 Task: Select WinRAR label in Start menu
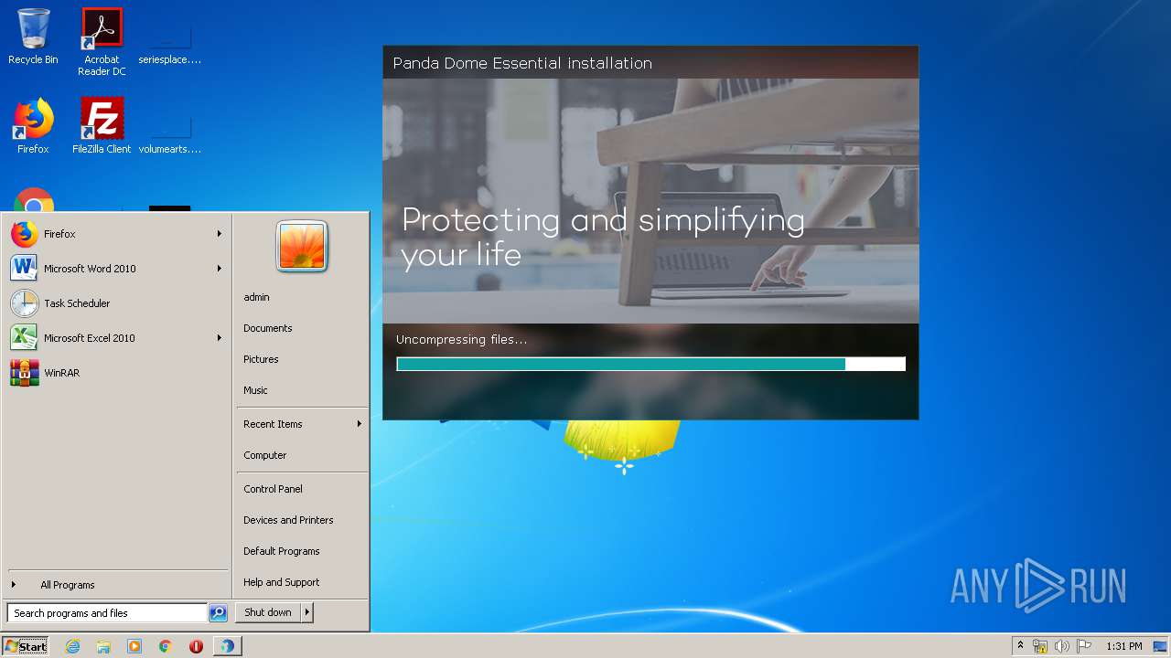coord(61,373)
